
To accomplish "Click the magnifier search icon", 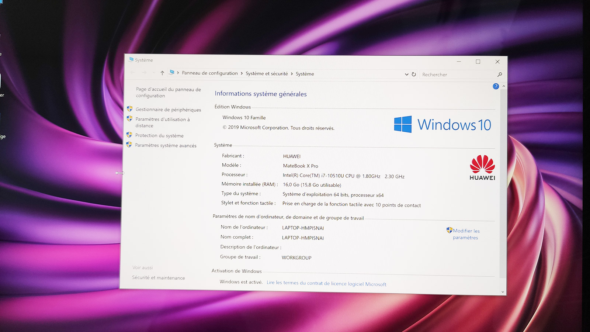I will pos(500,75).
